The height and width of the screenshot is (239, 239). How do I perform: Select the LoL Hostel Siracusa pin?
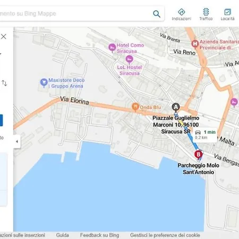pos(130,59)
